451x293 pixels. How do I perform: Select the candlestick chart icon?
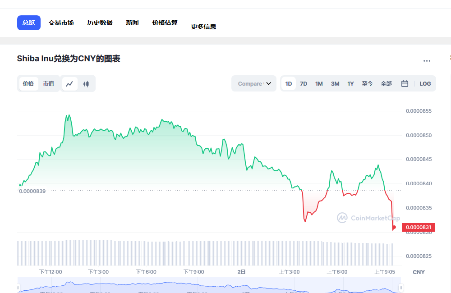pos(86,83)
